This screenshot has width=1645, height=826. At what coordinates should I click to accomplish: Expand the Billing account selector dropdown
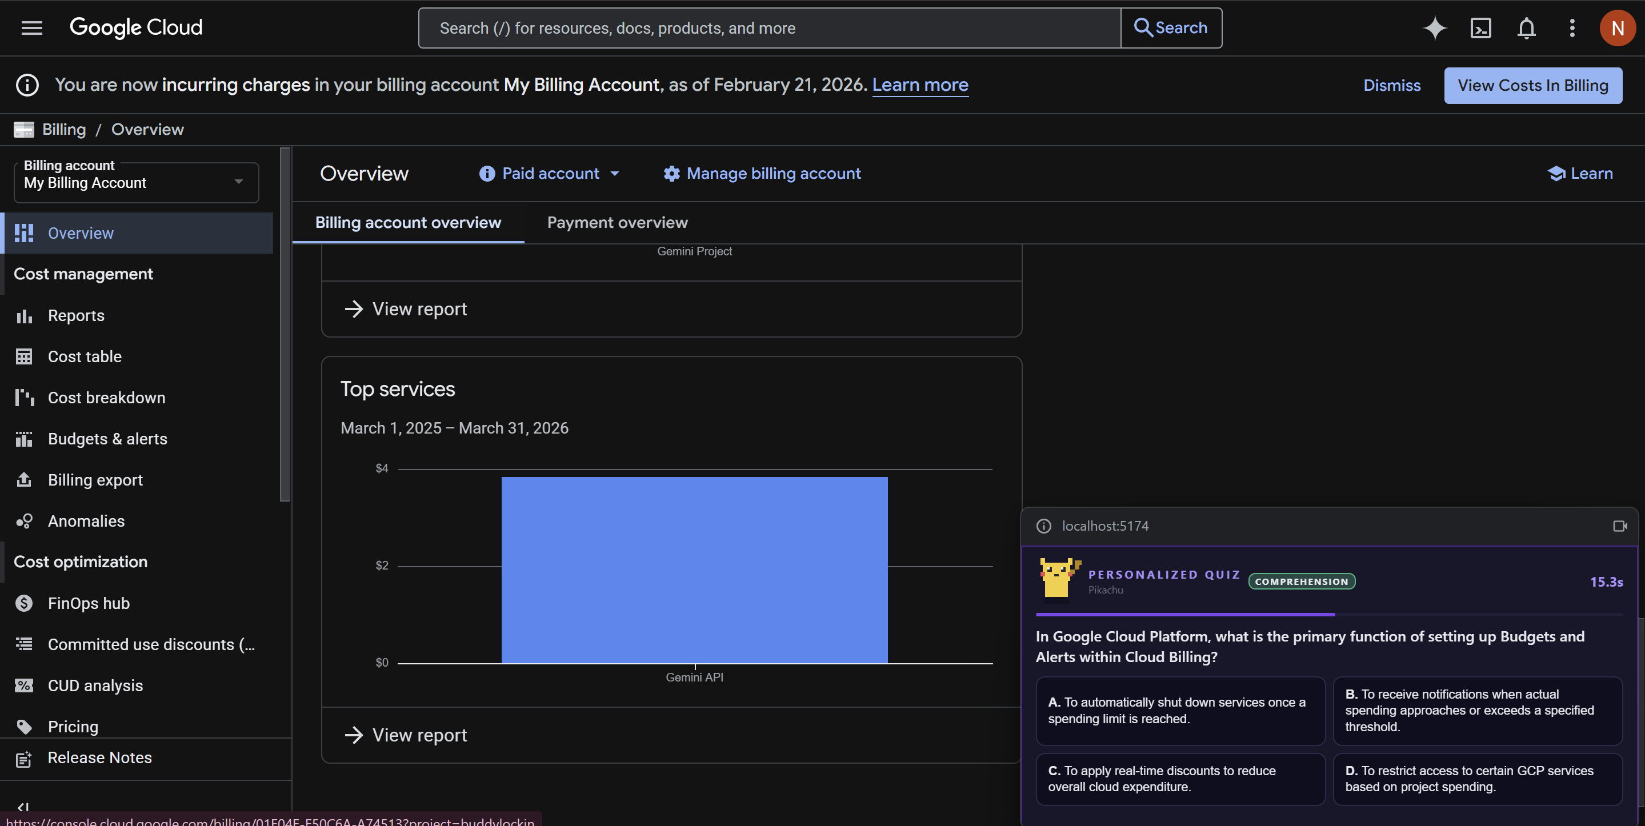pos(136,182)
